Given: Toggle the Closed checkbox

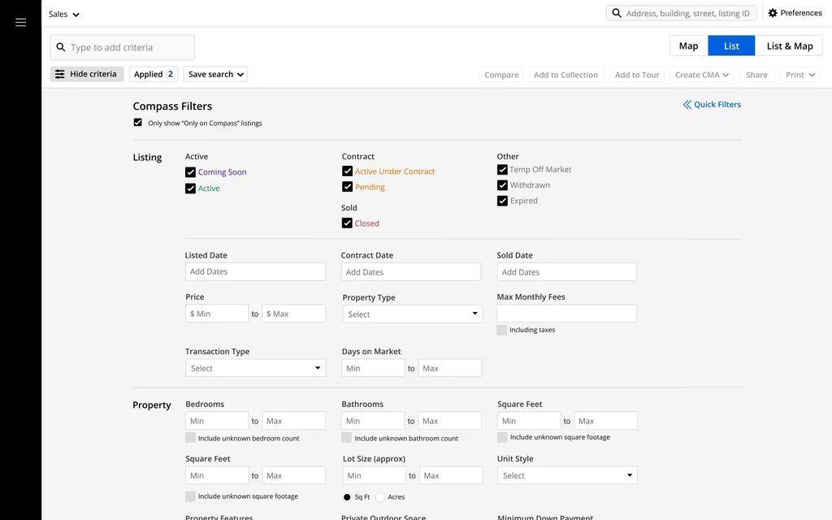Looking at the screenshot, I should coord(347,223).
